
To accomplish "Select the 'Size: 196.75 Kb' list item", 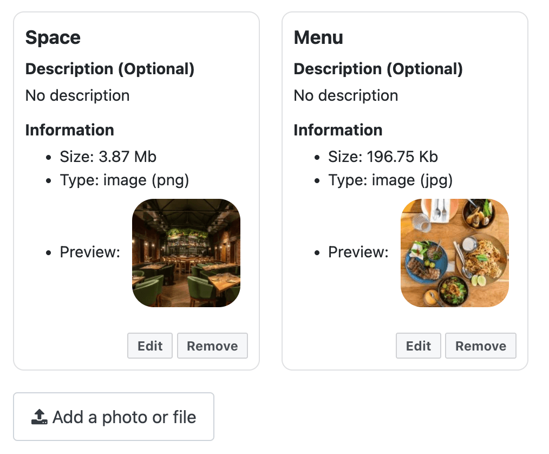I will 383,157.
